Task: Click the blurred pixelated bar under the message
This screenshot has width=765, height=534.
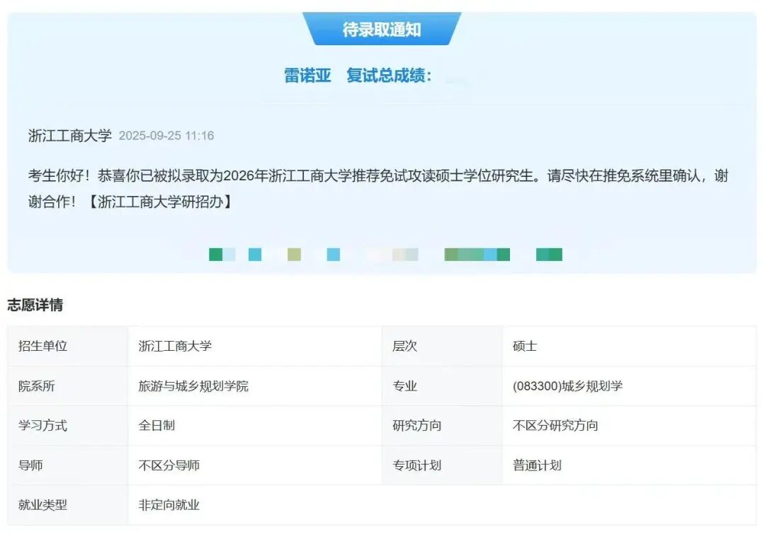Action: 385,255
